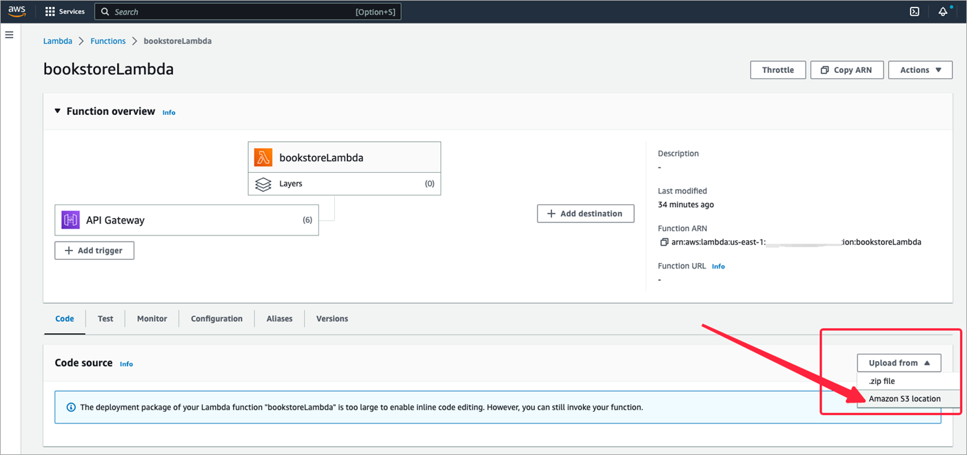
Task: Open Info link beside Function URL
Action: coord(718,266)
